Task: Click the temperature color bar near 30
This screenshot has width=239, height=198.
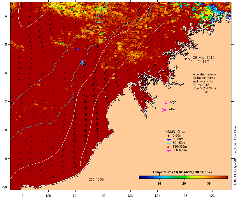Action: [209, 177]
